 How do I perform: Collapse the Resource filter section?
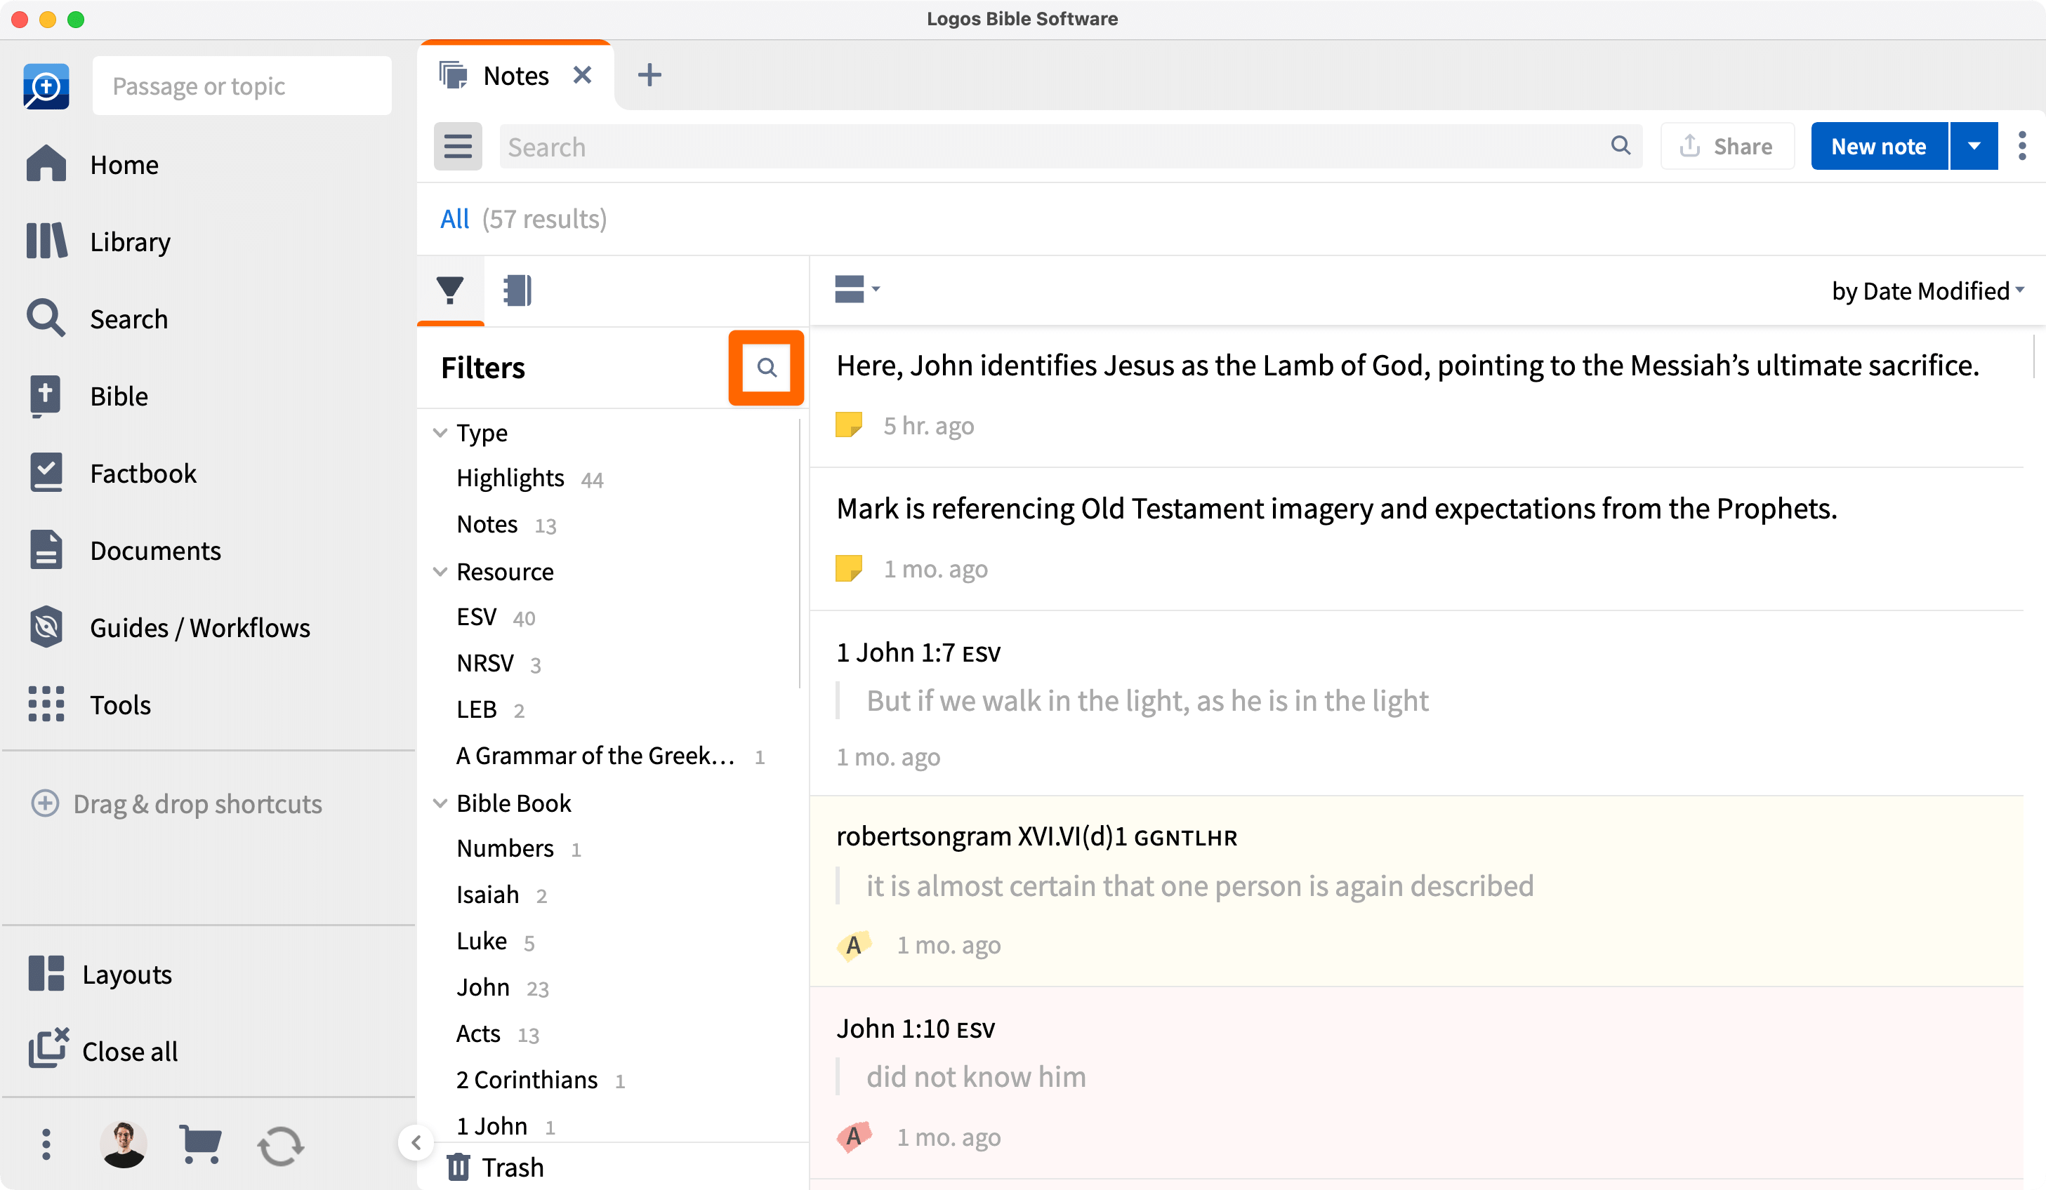point(440,572)
